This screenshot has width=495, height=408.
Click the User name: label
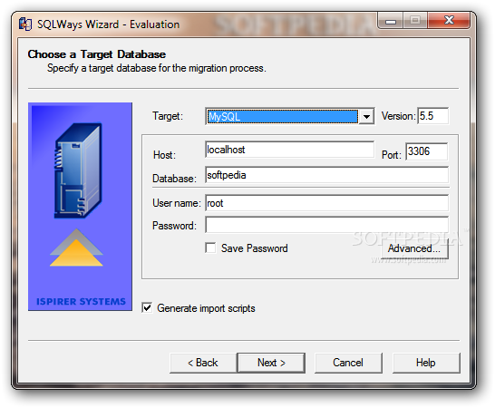tap(177, 203)
